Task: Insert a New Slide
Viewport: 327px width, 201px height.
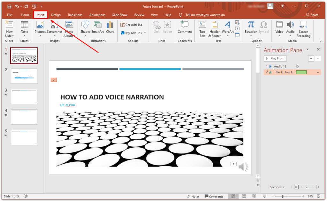Action: 9,29
